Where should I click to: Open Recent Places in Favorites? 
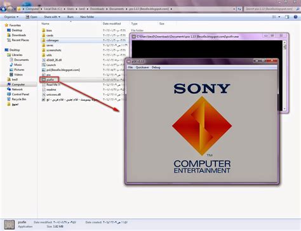[x=18, y=40]
